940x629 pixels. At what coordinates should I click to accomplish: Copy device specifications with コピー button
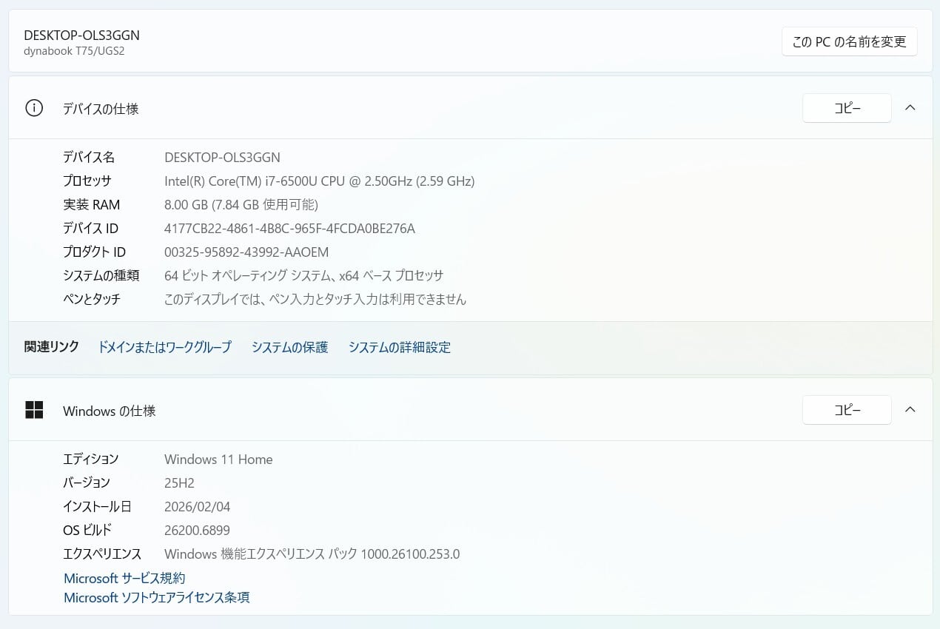pyautogui.click(x=847, y=108)
